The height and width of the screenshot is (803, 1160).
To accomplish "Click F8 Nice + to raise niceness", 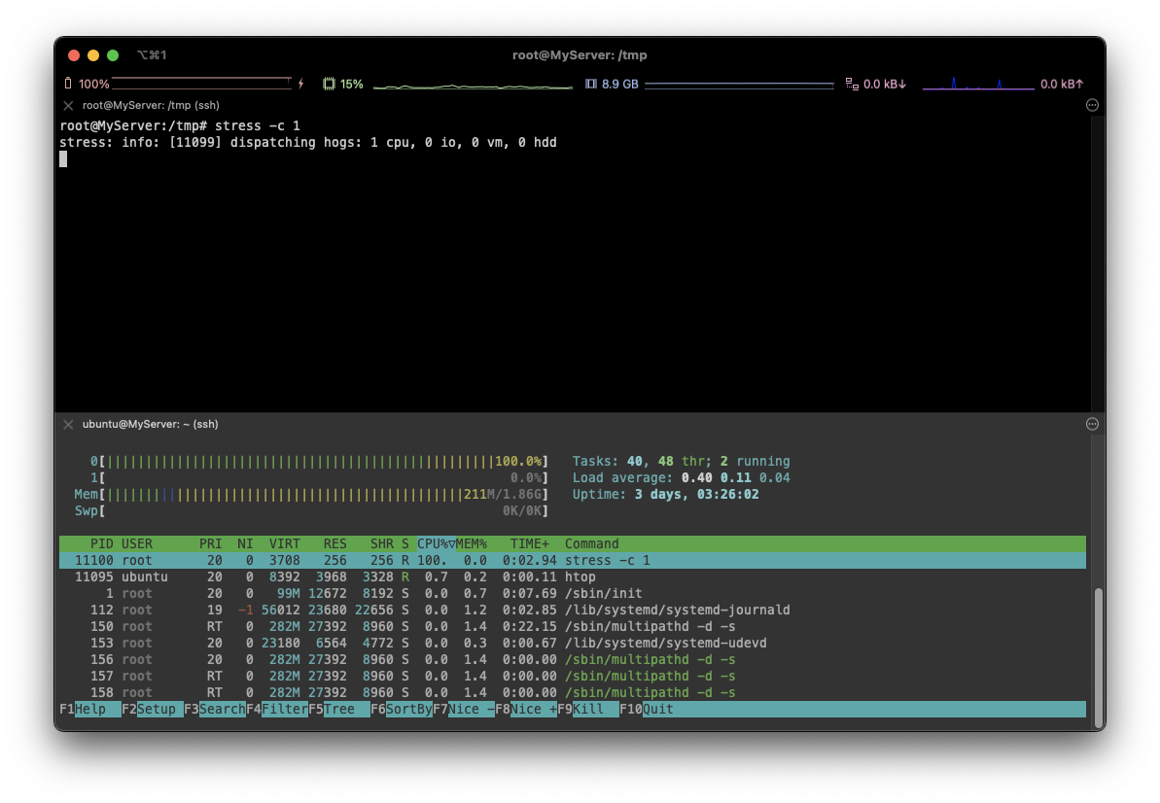I will coord(525,709).
